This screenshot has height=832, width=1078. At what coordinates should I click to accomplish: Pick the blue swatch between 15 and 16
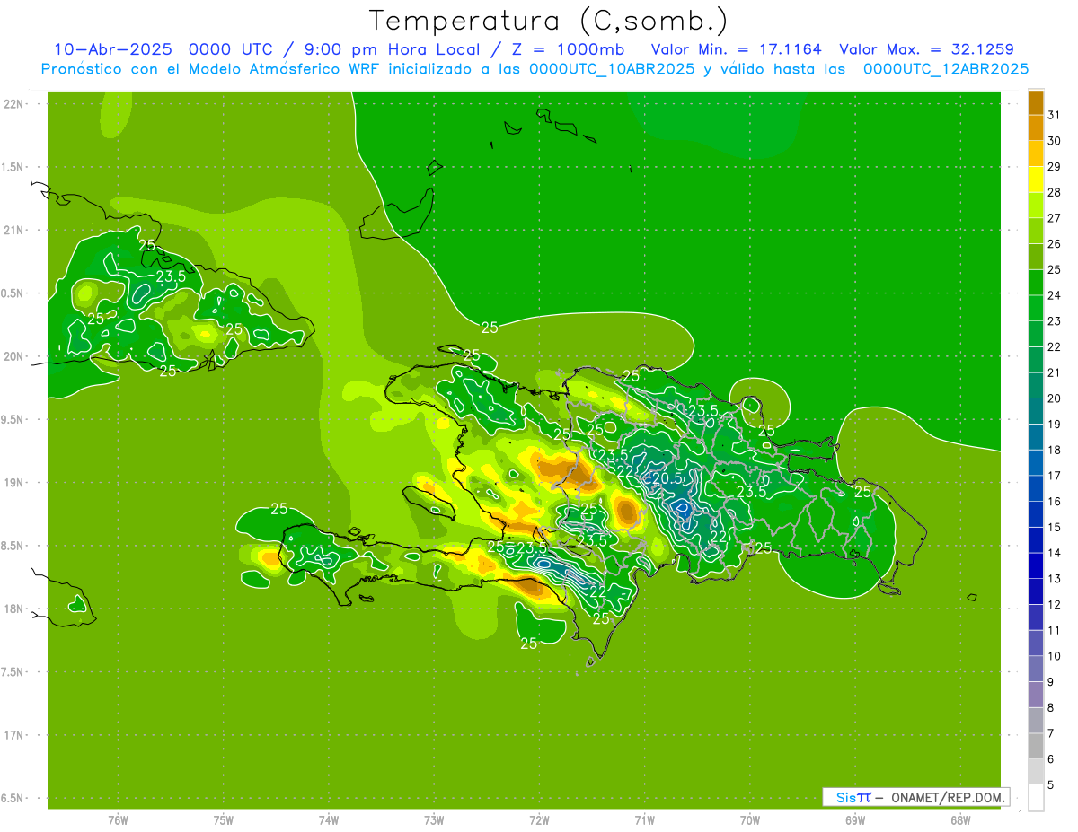click(x=1037, y=514)
